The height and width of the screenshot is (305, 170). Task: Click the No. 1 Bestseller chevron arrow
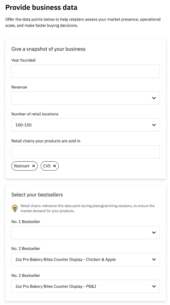pos(154,233)
